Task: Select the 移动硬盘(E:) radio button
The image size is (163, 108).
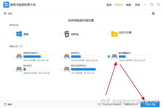Action: 109,56
